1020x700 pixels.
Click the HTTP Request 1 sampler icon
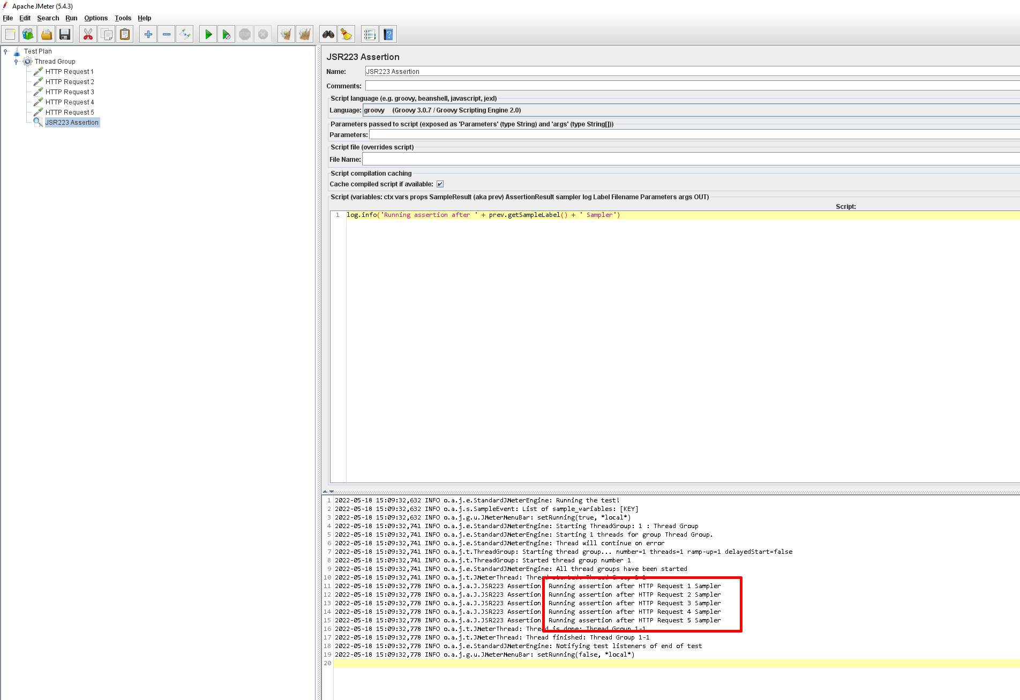click(x=39, y=72)
